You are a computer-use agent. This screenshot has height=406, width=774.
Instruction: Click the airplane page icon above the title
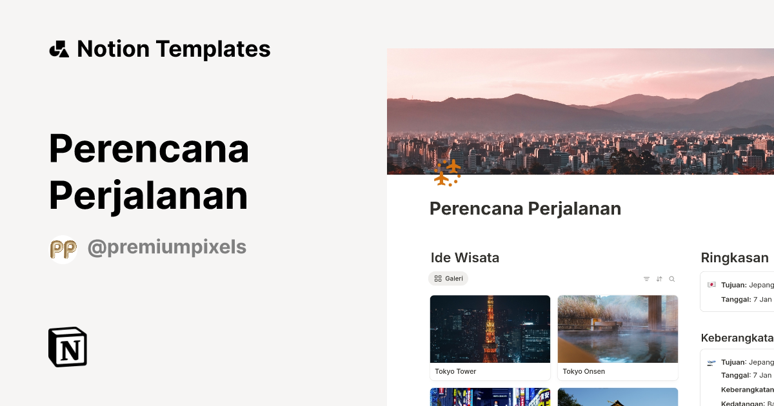click(447, 173)
